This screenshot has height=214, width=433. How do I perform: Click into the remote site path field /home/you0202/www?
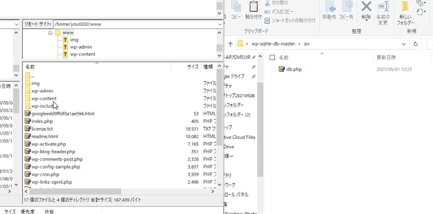(x=136, y=24)
